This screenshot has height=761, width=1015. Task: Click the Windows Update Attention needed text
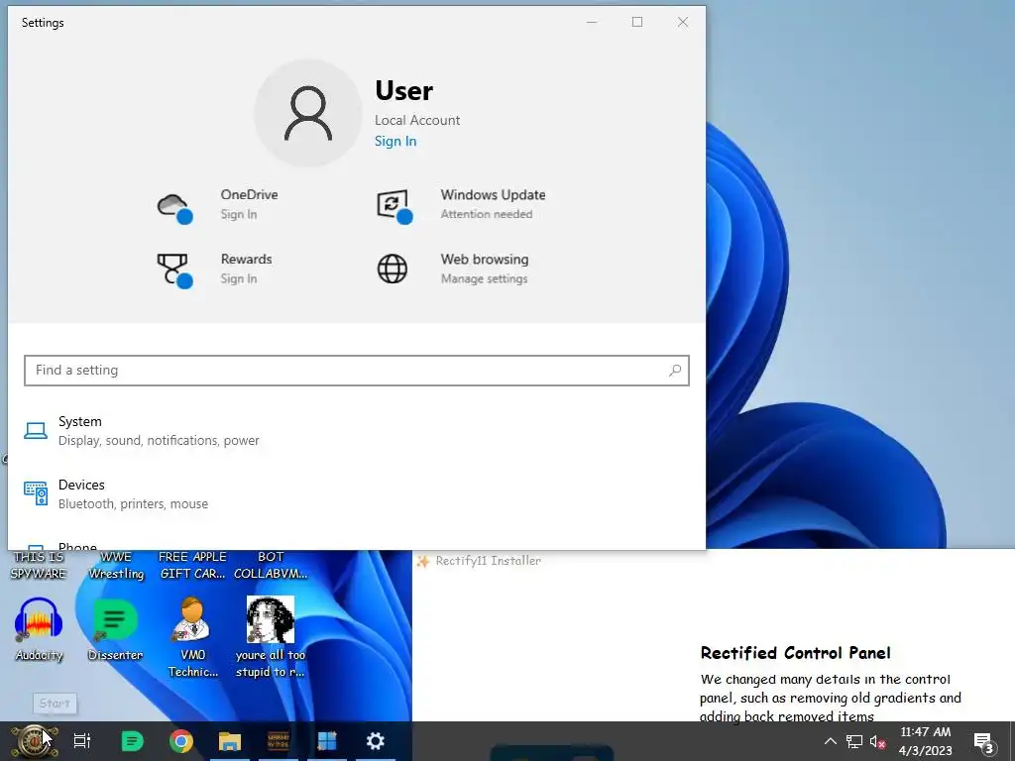[x=486, y=214]
